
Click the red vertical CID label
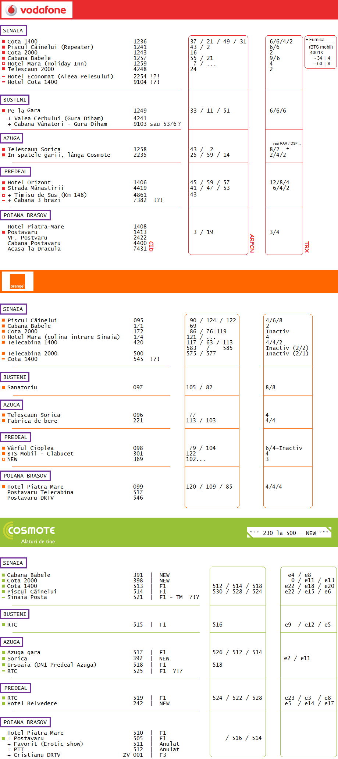pyautogui.click(x=151, y=247)
